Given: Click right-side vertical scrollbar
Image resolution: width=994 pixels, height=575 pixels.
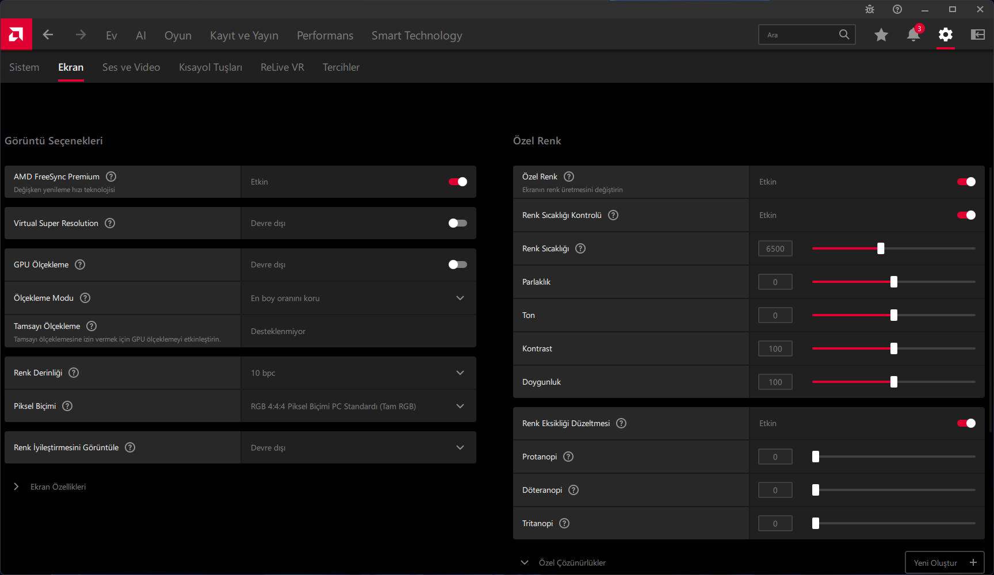Looking at the screenshot, I should click(990, 299).
